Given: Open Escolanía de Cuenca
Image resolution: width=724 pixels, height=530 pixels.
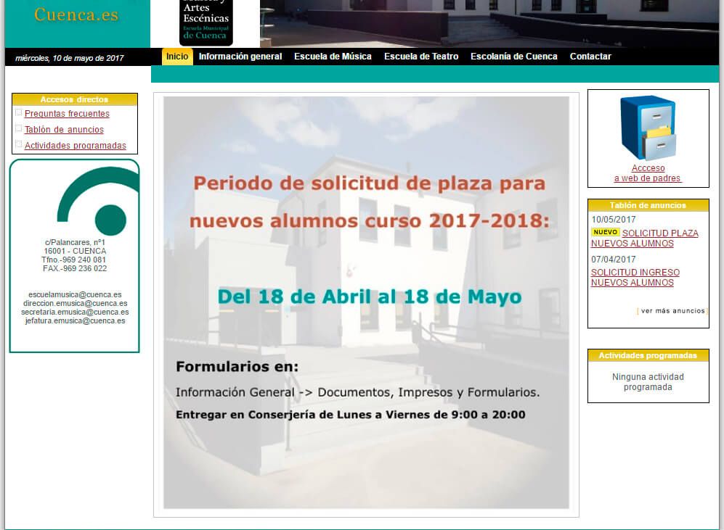Looking at the screenshot, I should [513, 56].
